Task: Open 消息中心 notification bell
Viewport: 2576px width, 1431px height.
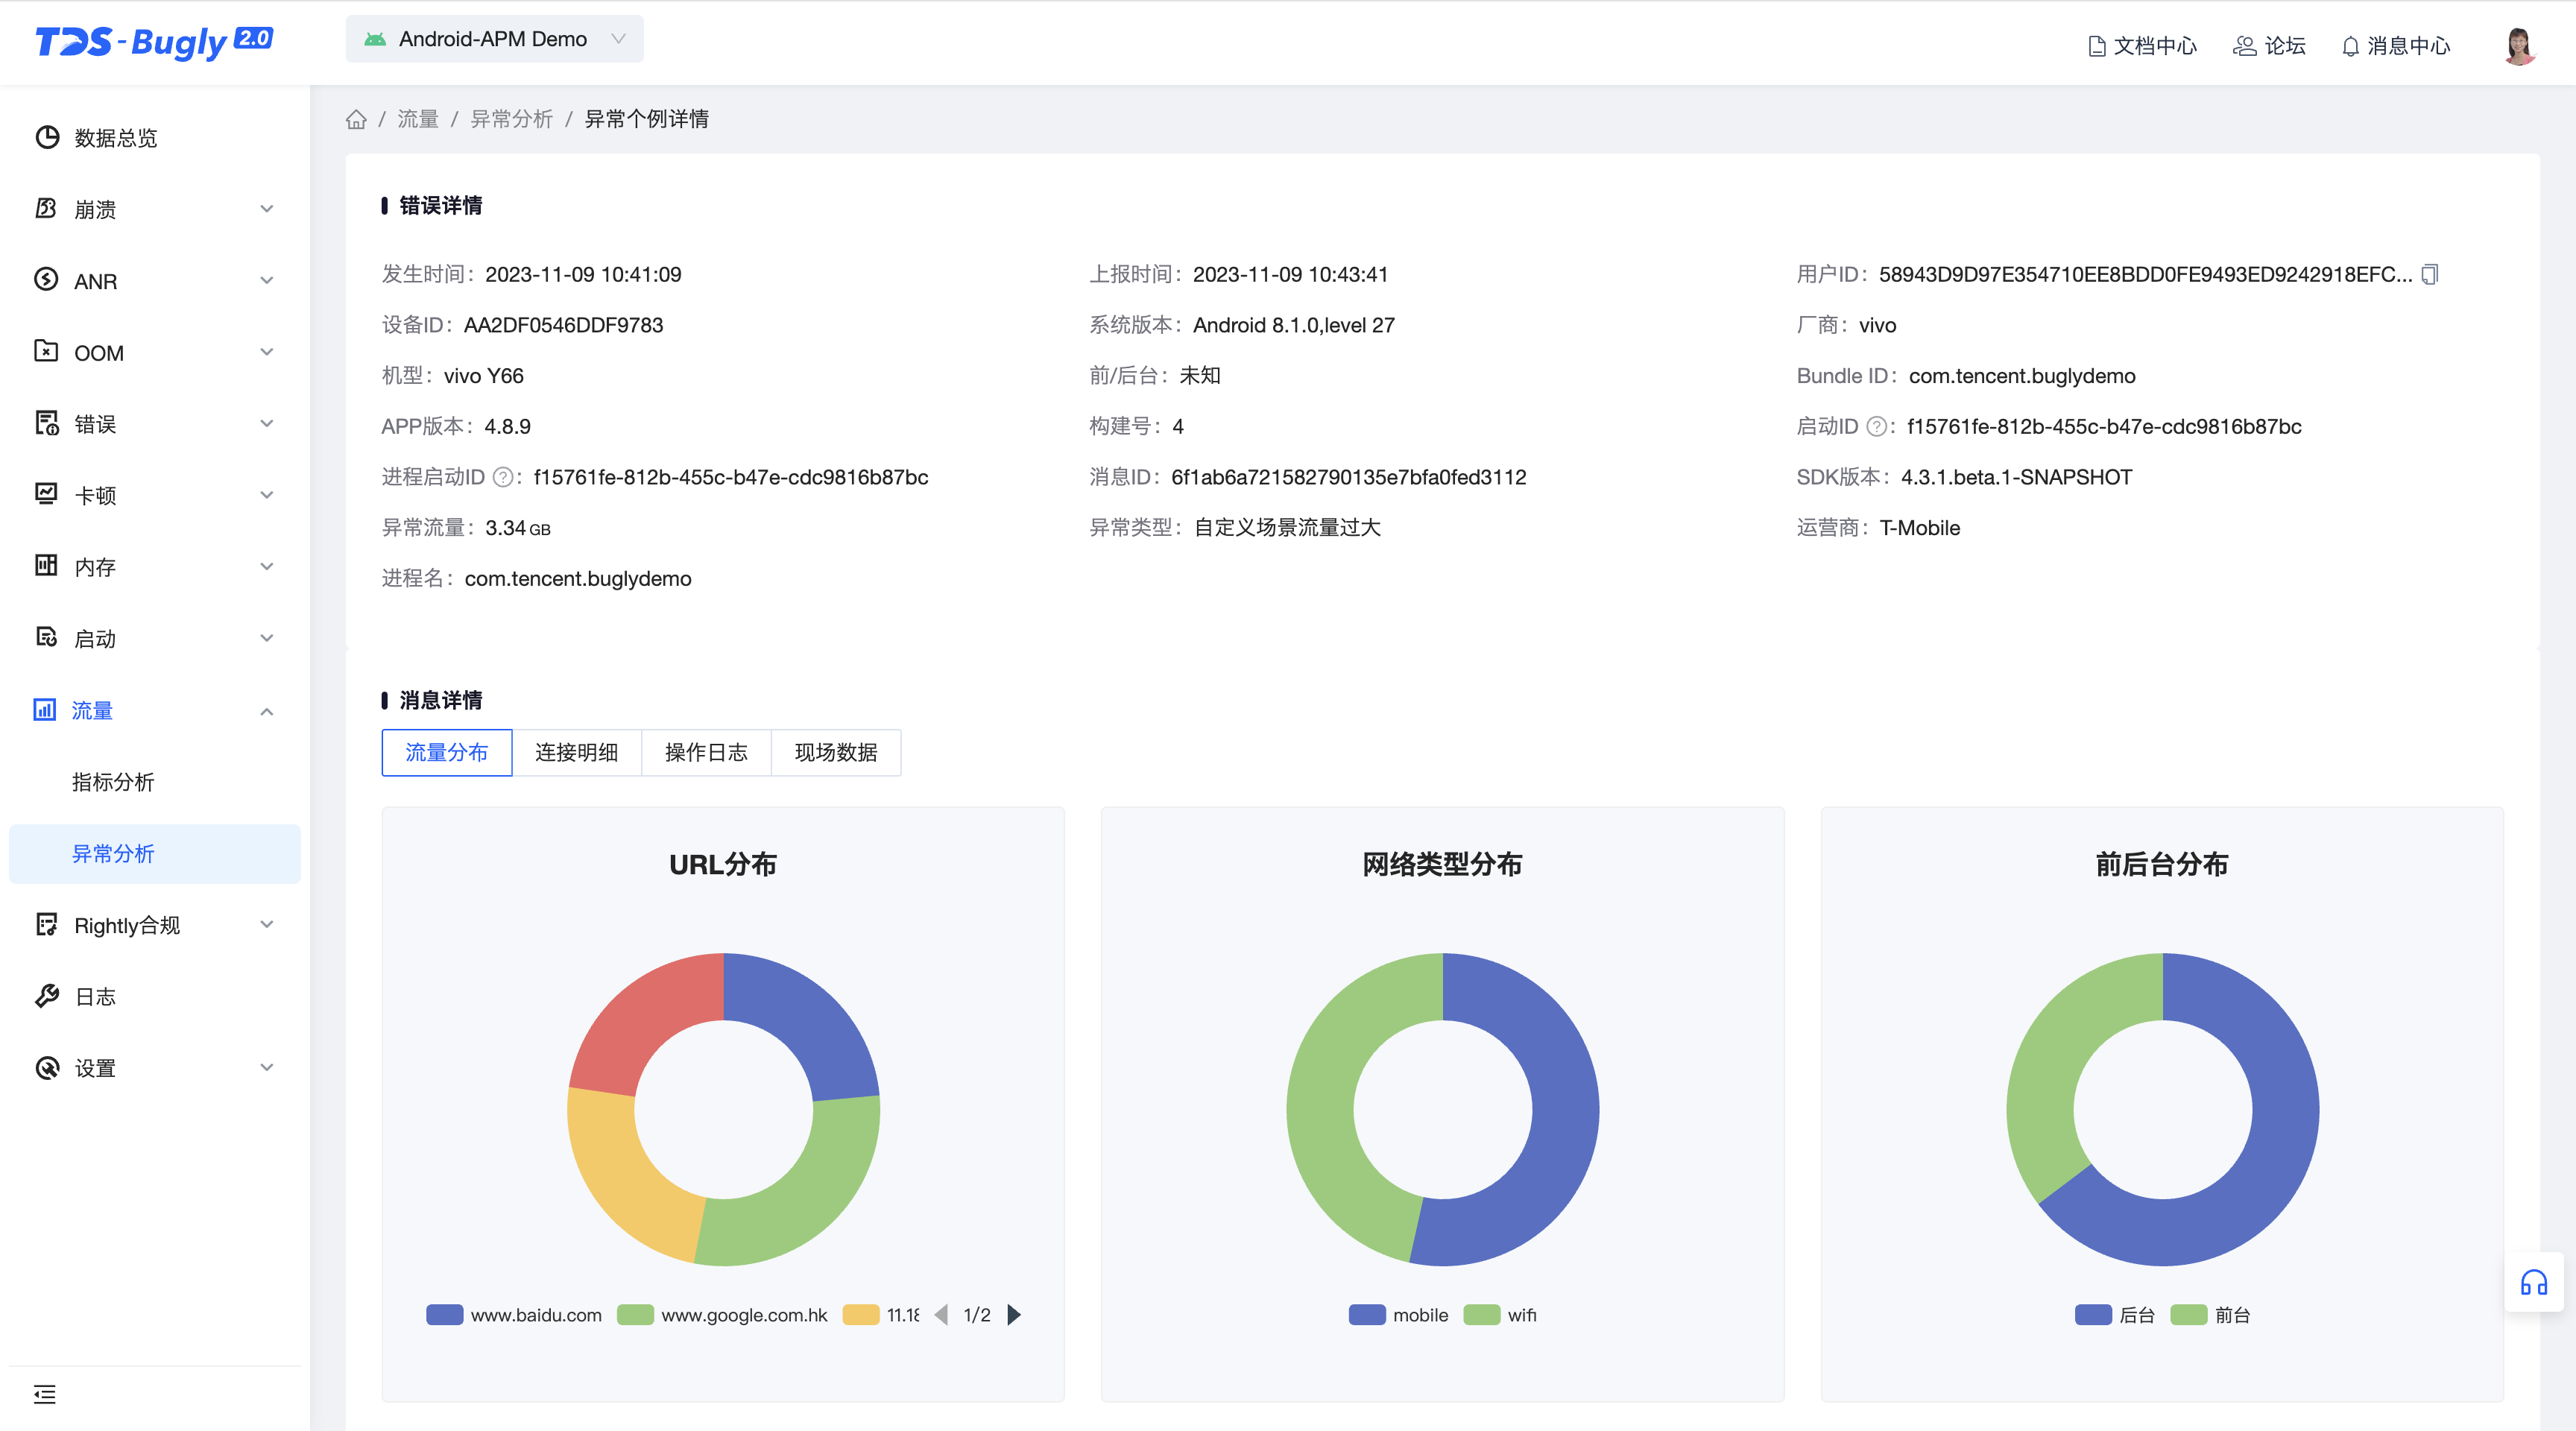Action: [2396, 46]
